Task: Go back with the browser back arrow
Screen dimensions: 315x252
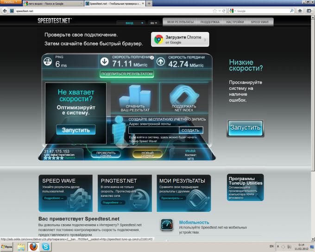Action: click(5, 11)
